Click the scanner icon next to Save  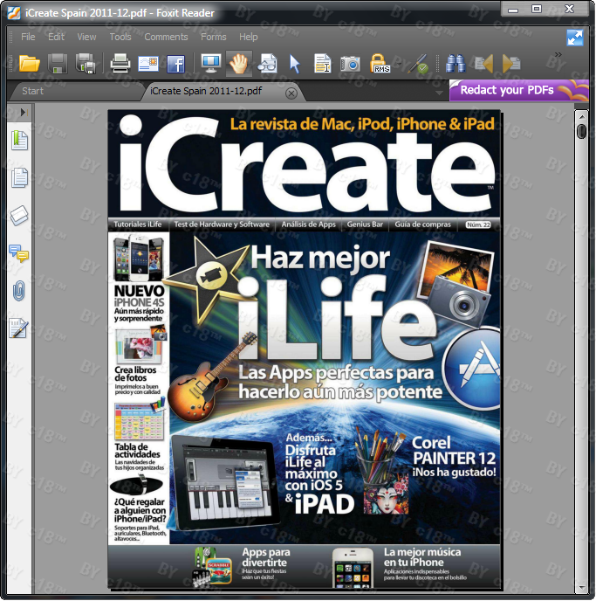(x=86, y=64)
